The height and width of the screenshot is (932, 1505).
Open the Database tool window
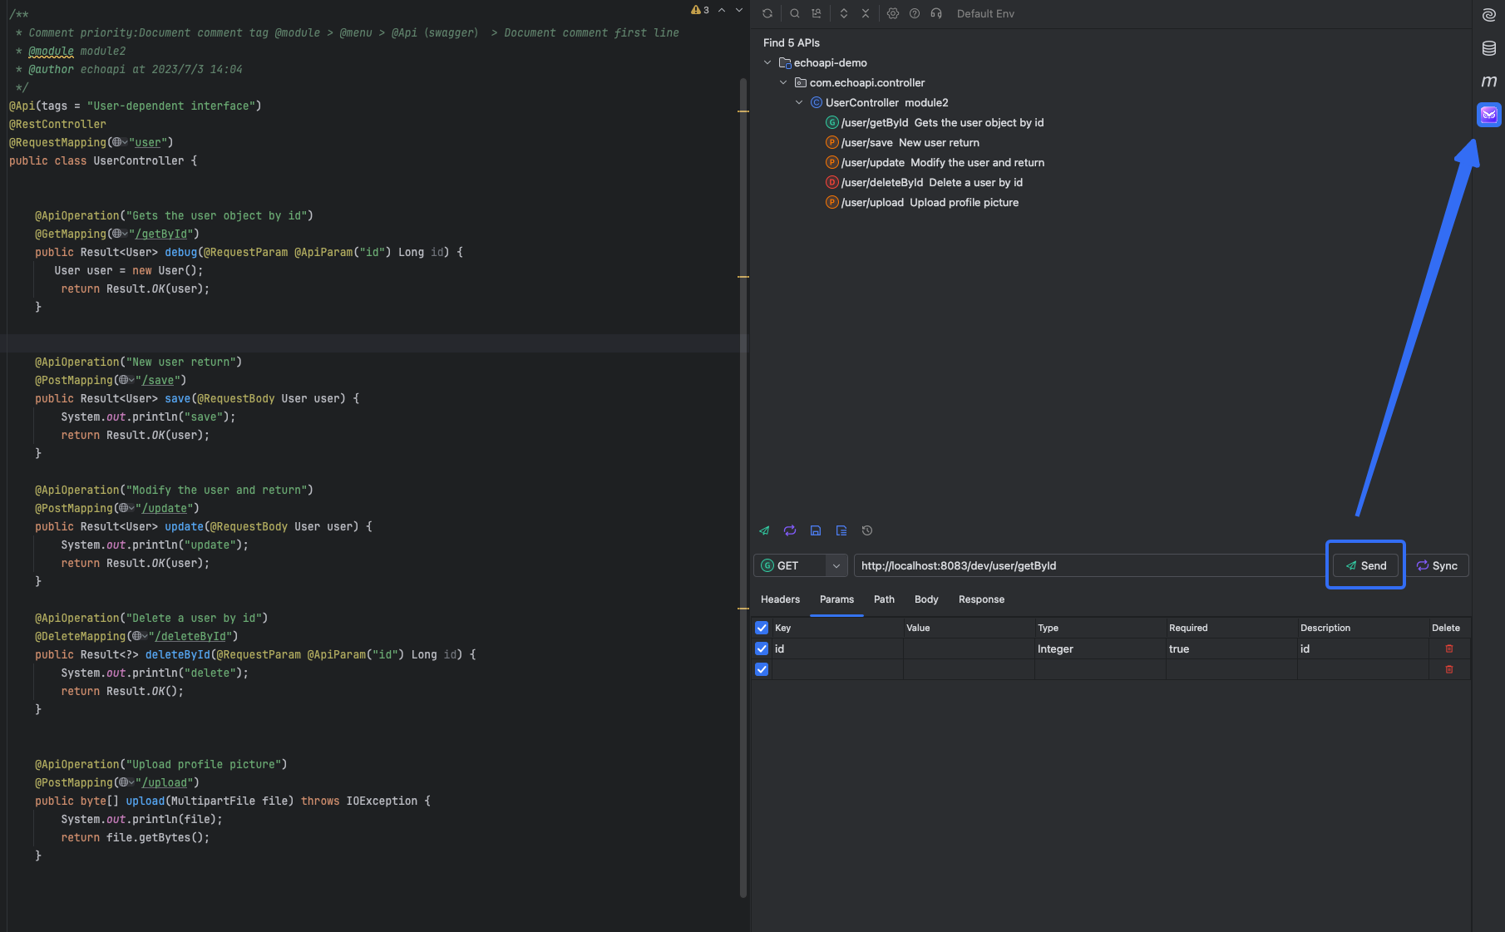[x=1489, y=48]
